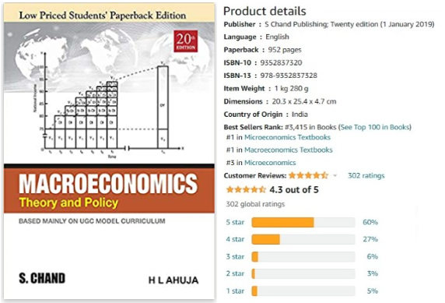Open the 60% five star percentage

(370, 222)
